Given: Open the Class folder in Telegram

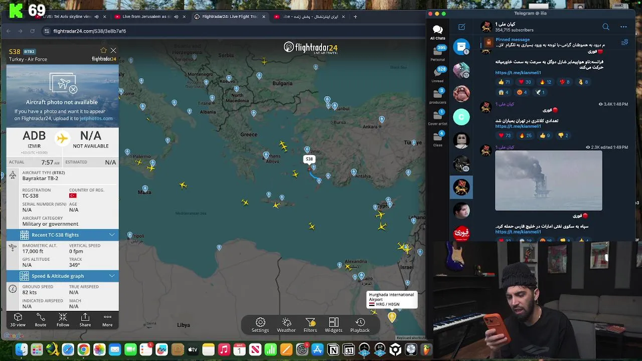Looking at the screenshot, I should [x=437, y=139].
